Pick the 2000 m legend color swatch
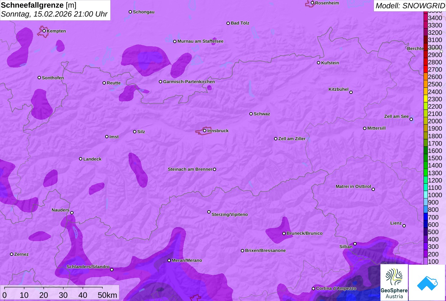This screenshot has width=446, height=301. 425,121
